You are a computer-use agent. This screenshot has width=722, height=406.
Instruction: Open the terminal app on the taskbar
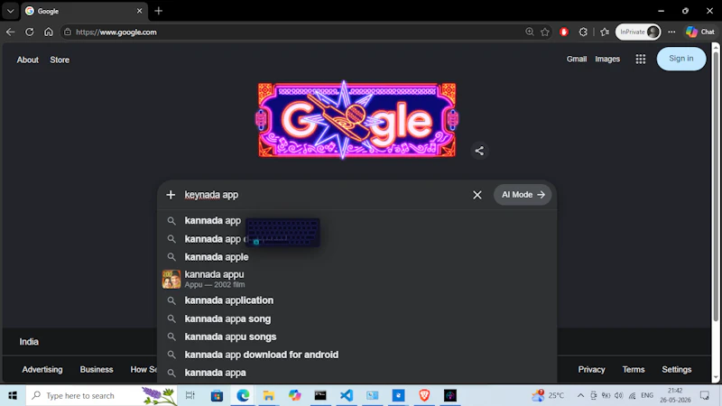coord(320,395)
